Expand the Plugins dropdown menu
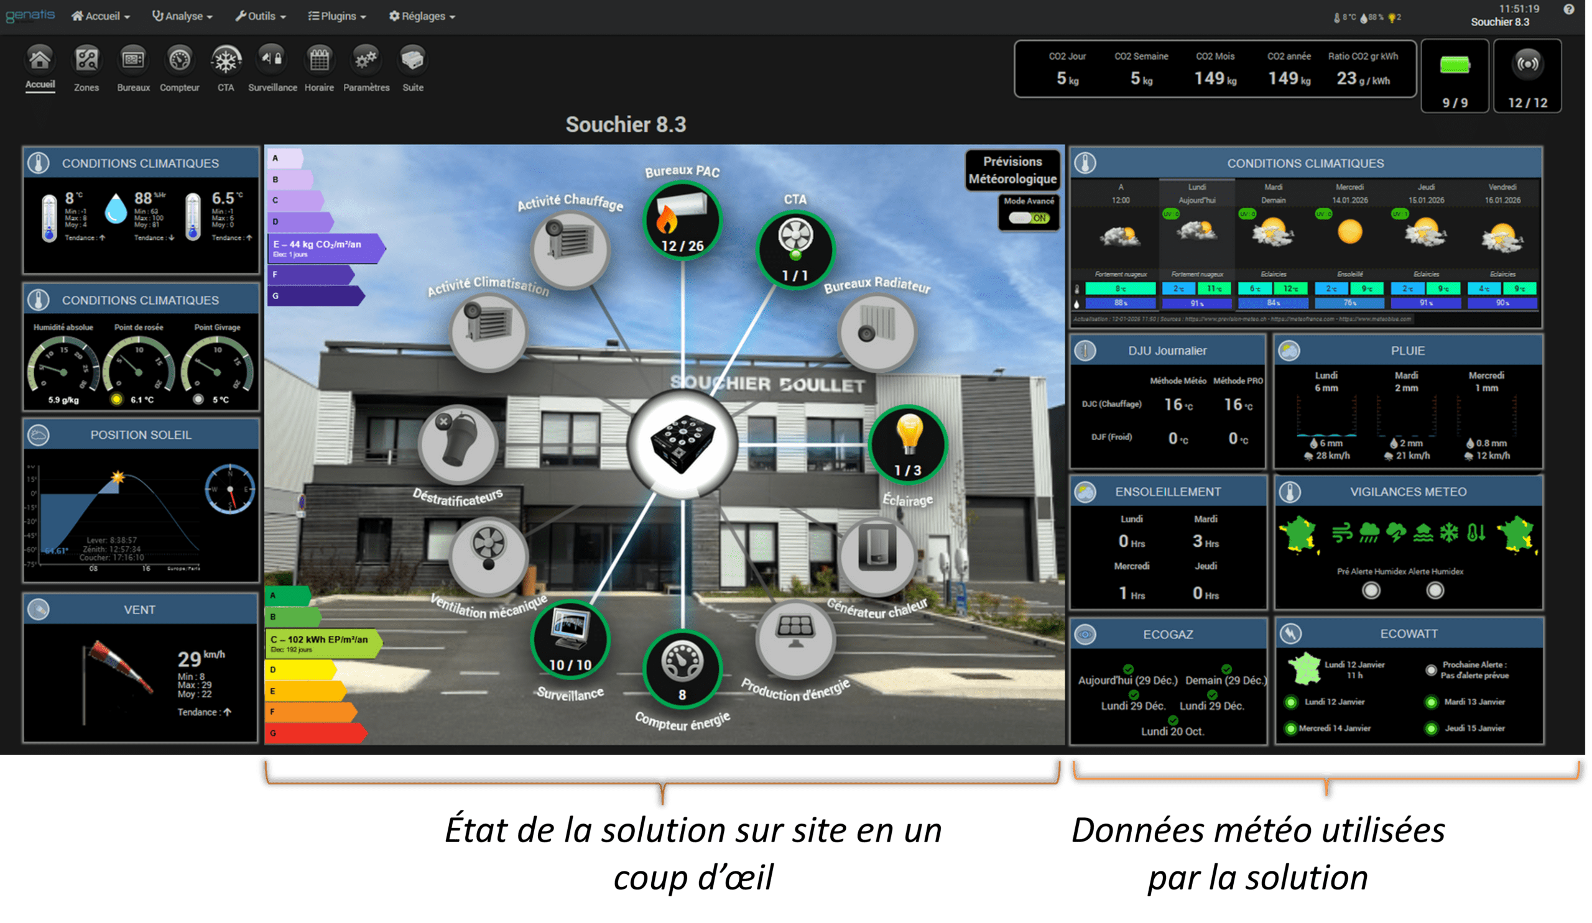This screenshot has width=1592, height=923. [x=337, y=16]
